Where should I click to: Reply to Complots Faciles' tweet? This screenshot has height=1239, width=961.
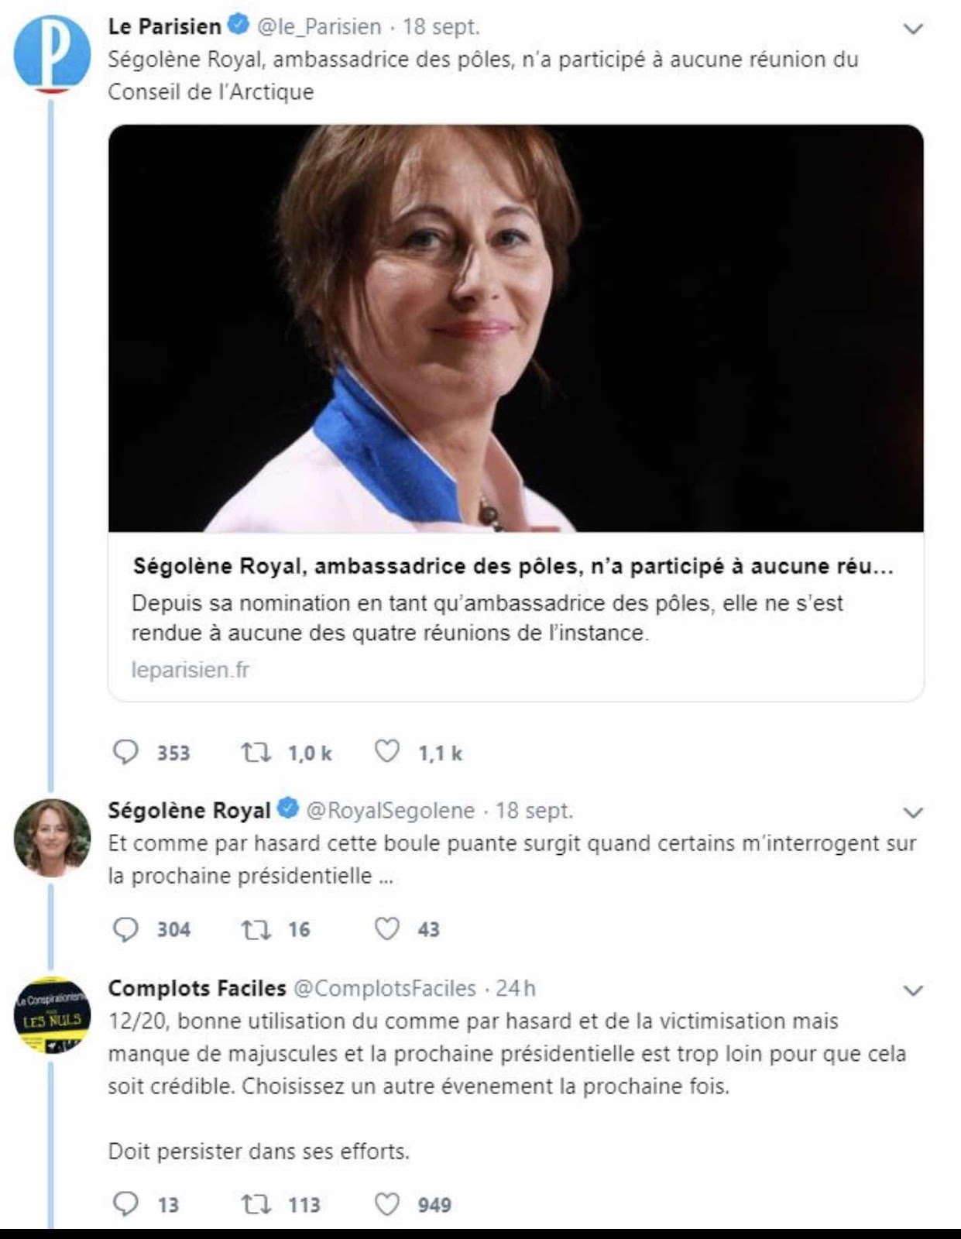point(125,1203)
